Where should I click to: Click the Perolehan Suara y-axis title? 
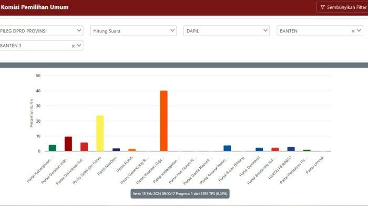(32, 113)
